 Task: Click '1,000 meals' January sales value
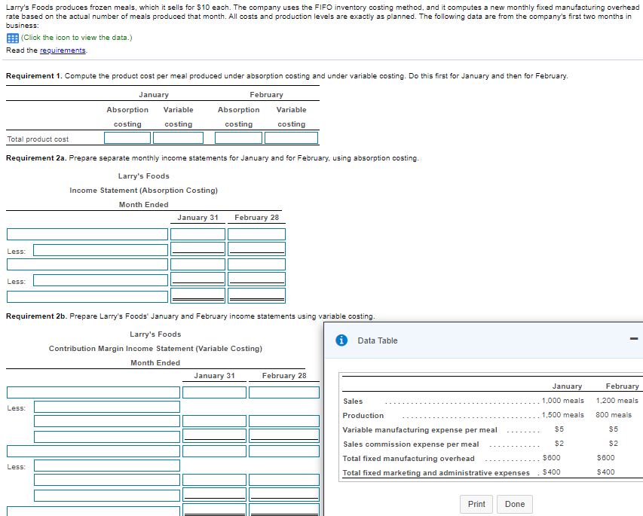[562, 401]
